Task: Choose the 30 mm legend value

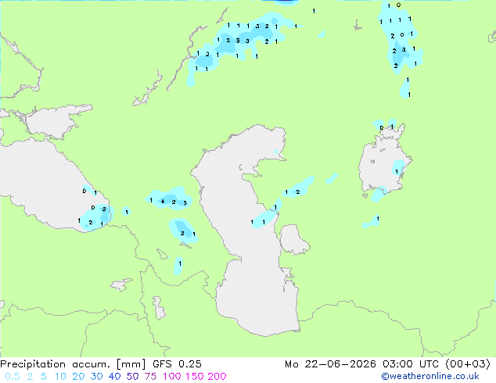Action: (x=96, y=377)
